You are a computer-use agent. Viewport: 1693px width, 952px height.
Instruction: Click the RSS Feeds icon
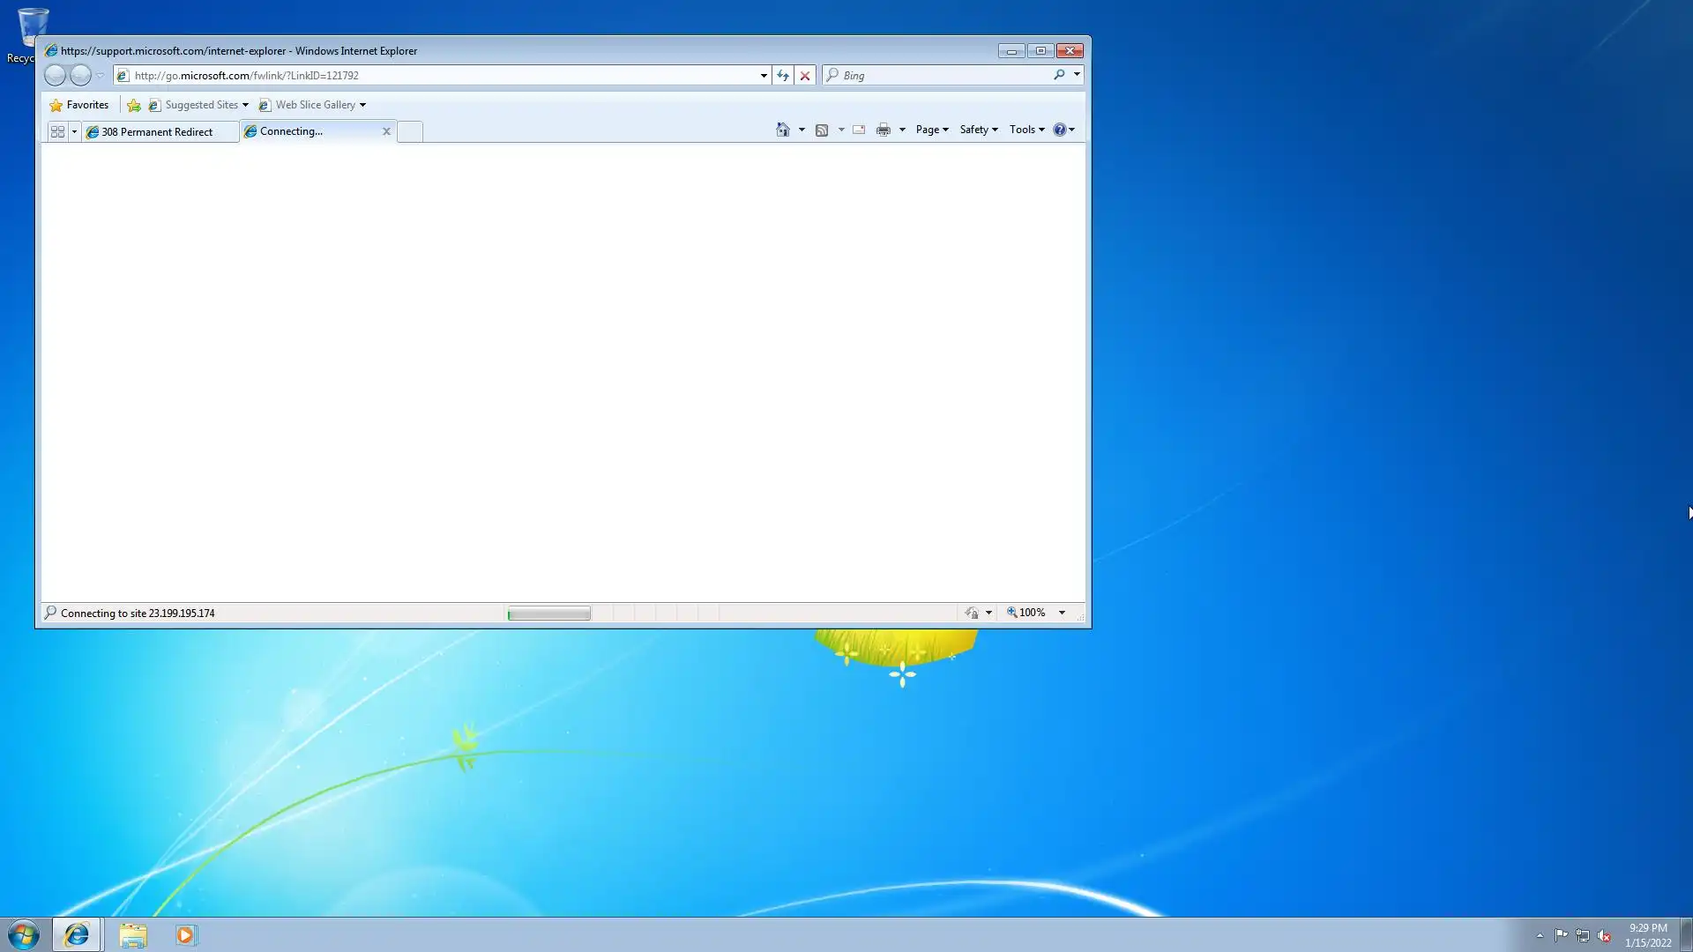click(x=822, y=130)
